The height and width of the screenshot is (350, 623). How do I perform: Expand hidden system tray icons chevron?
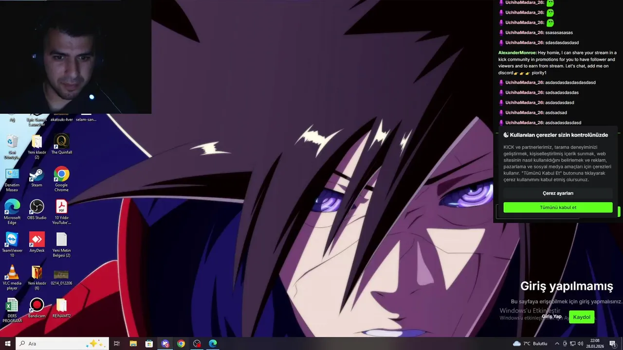(x=557, y=344)
